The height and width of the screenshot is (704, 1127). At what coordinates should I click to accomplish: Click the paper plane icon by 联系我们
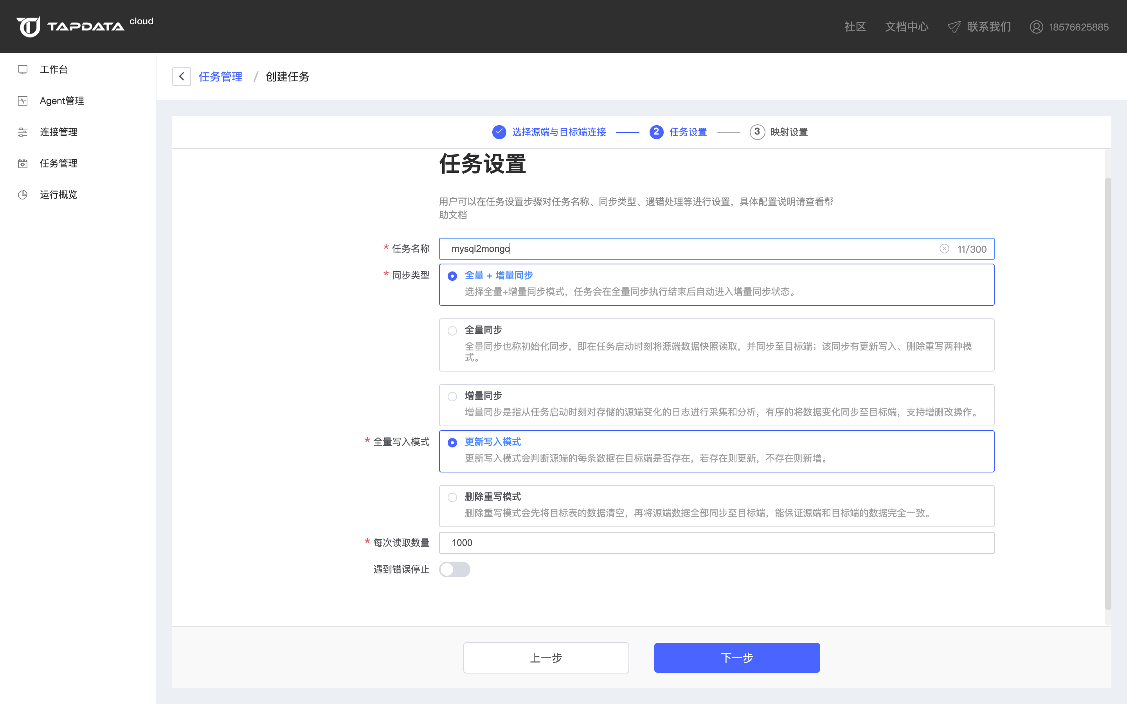954,27
